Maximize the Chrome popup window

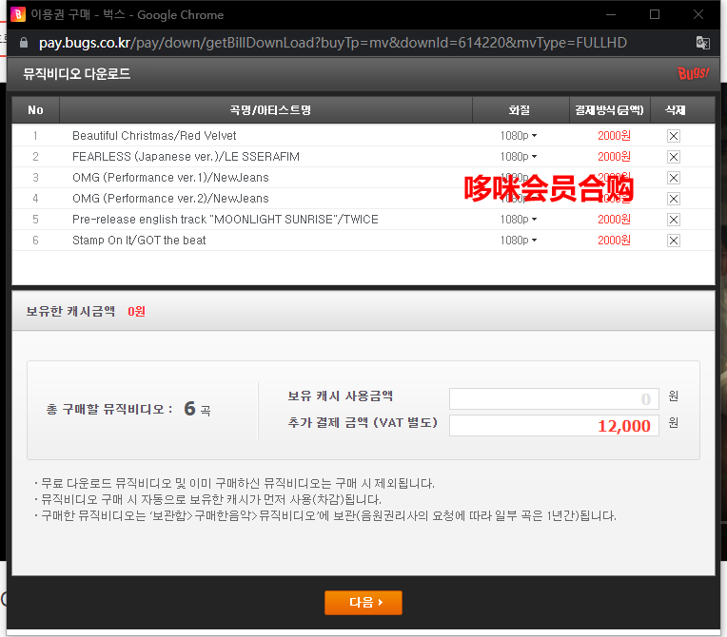[655, 15]
